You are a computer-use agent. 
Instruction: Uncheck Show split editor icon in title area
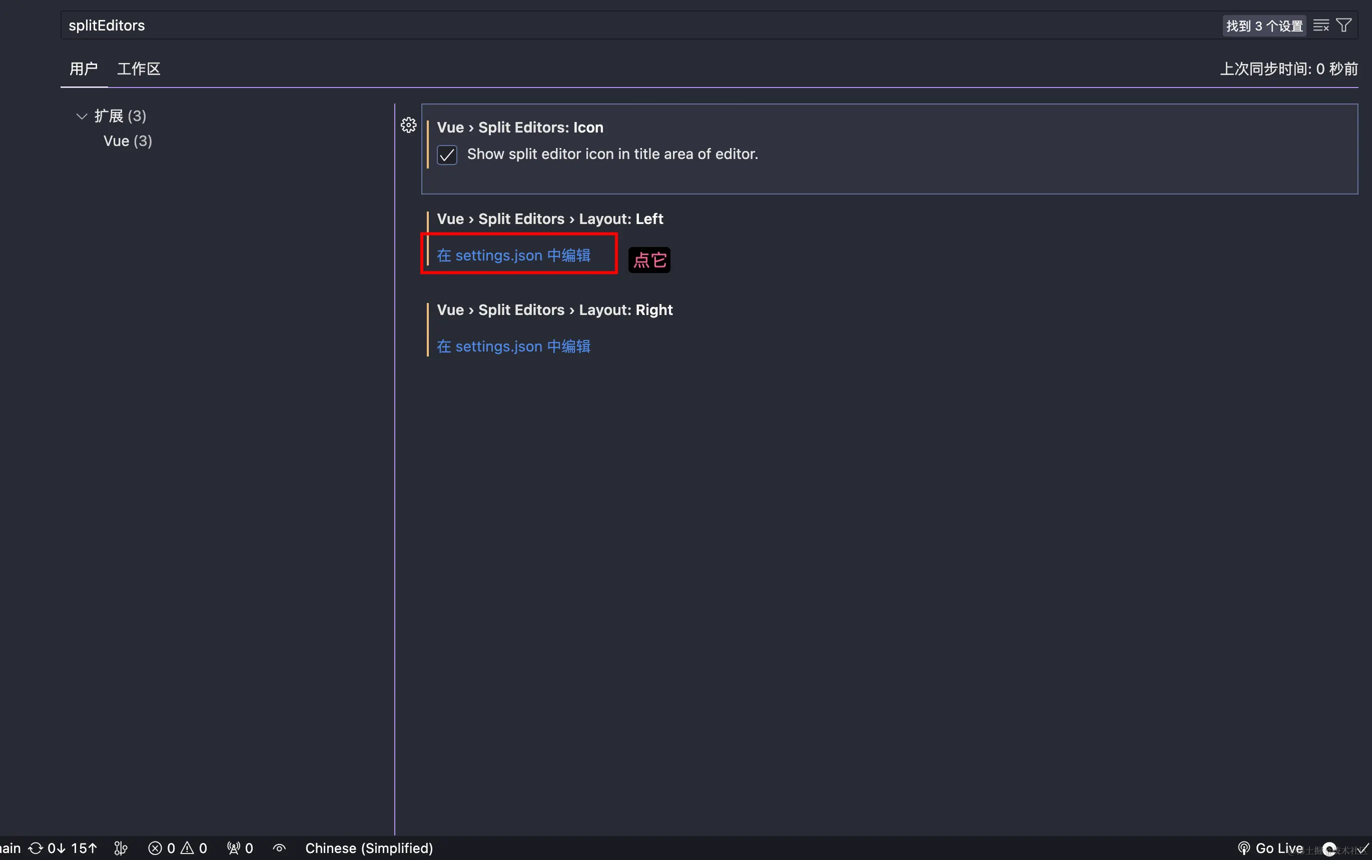pyautogui.click(x=446, y=154)
